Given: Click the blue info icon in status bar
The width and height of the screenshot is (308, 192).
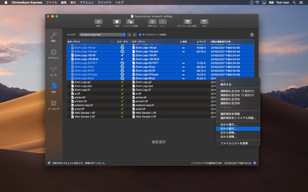Looking at the screenshot, I should tap(254, 163).
